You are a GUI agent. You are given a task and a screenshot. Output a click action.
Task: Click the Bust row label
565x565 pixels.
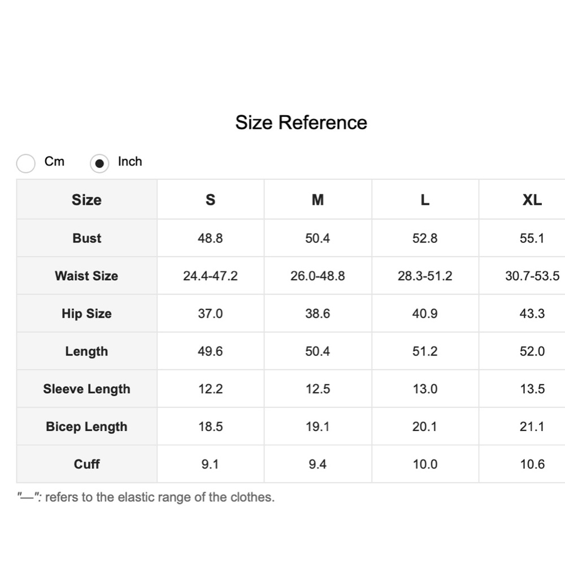point(87,238)
